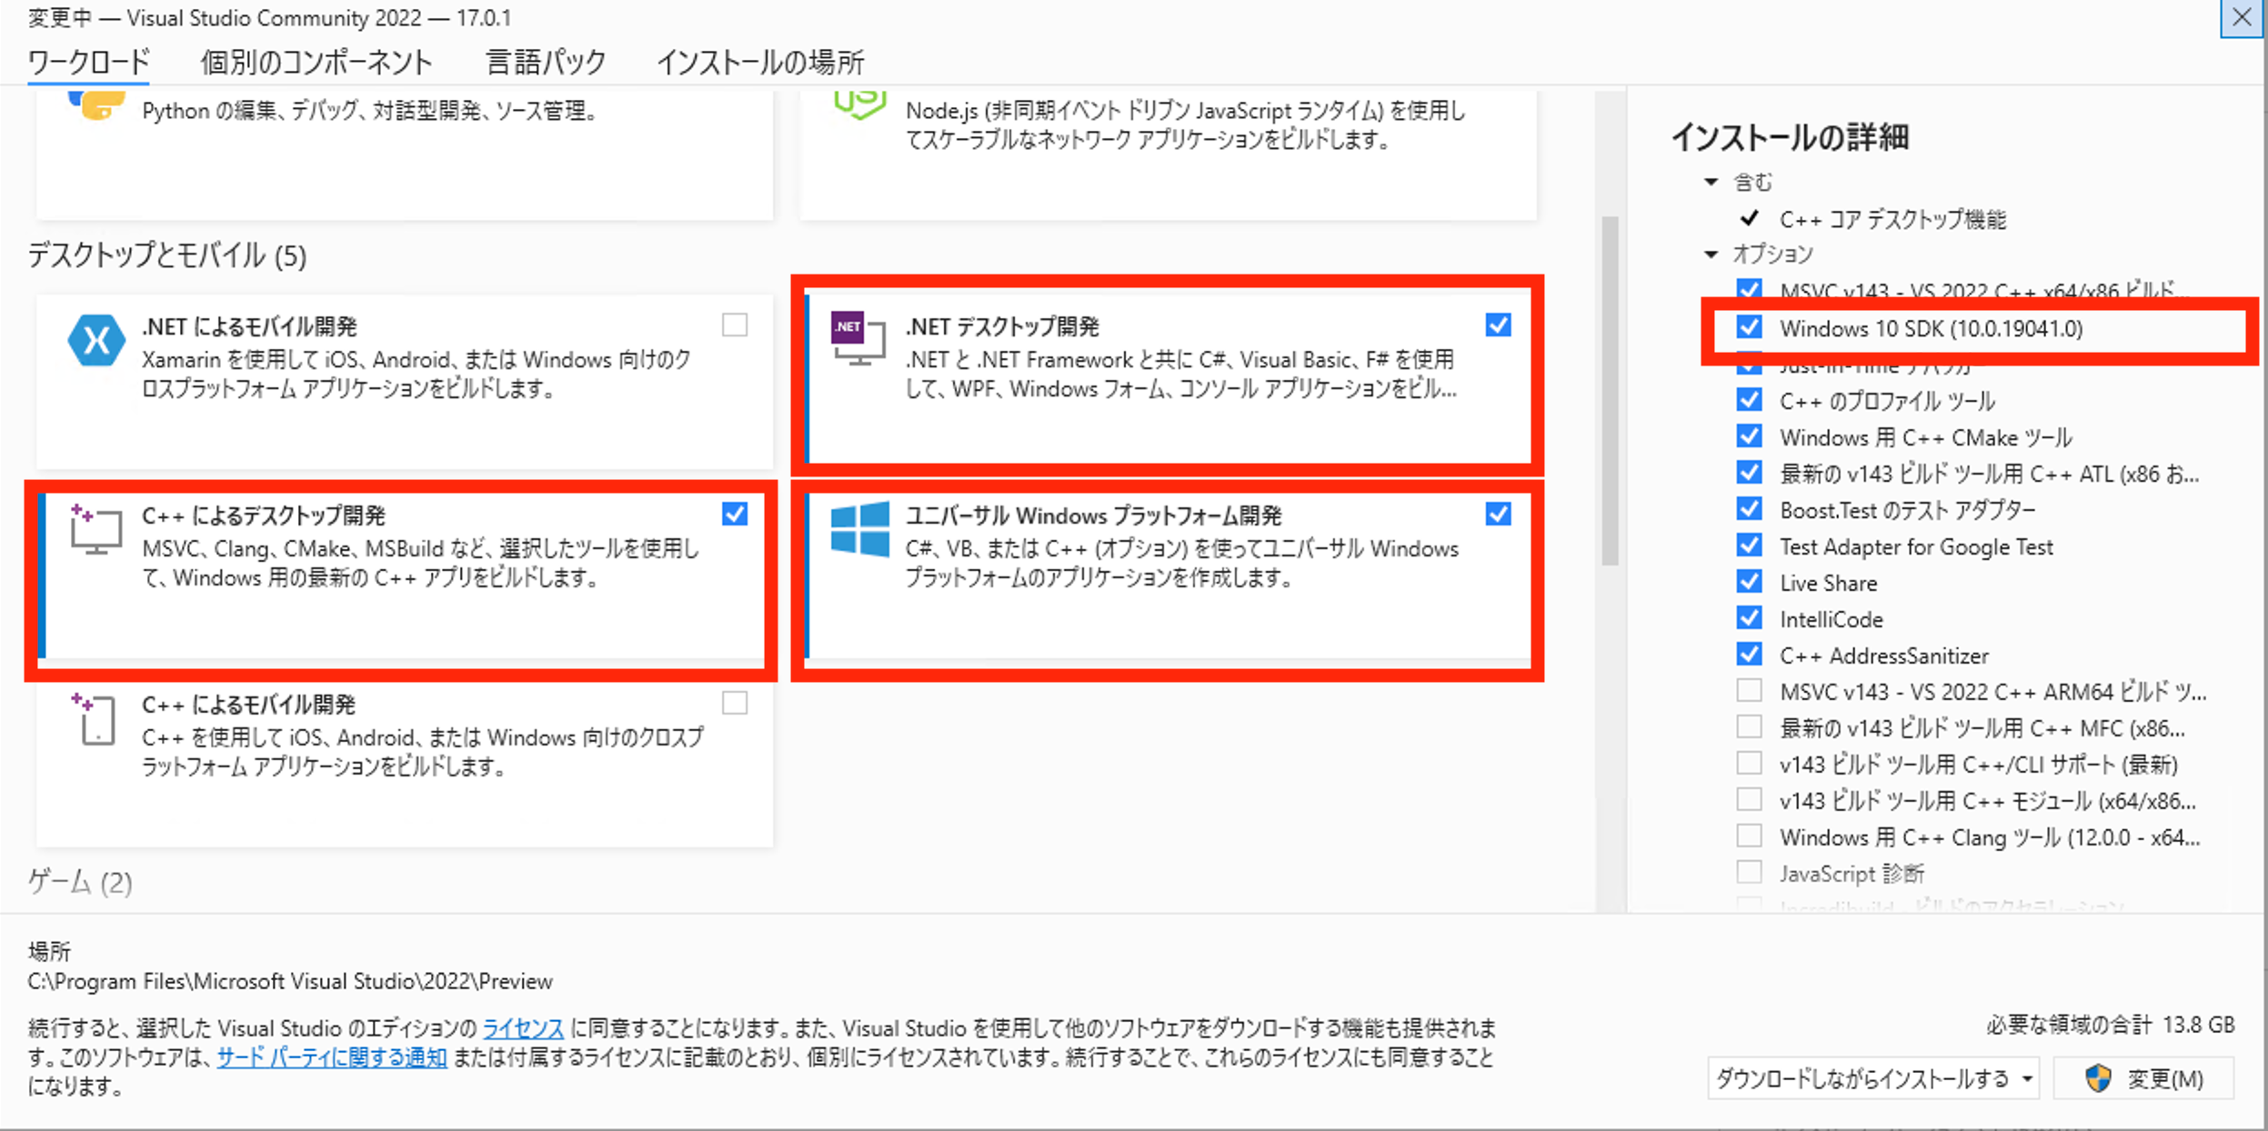This screenshot has width=2268, height=1131.
Task: Collapse the 含む section arrow
Action: click(x=1711, y=182)
